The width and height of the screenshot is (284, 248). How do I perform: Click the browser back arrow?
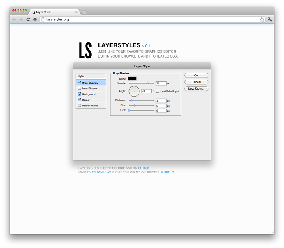coord(14,19)
